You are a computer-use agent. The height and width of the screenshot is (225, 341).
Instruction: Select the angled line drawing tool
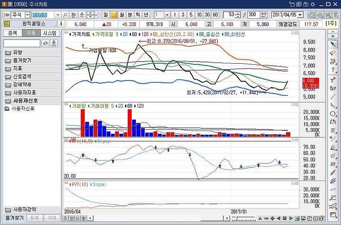(x=333, y=105)
